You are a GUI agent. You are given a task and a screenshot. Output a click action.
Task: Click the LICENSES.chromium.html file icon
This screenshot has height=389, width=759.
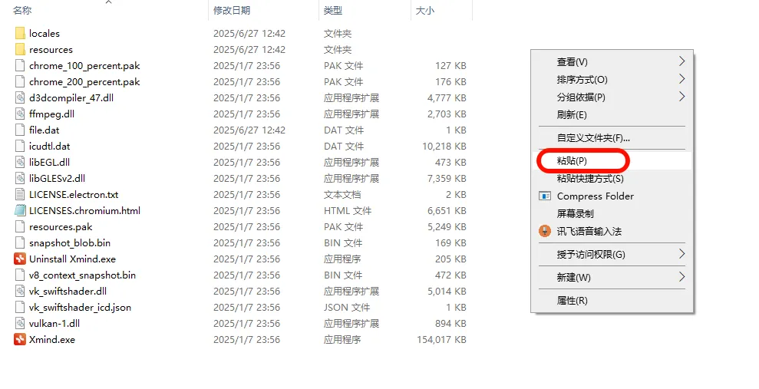tap(20, 210)
